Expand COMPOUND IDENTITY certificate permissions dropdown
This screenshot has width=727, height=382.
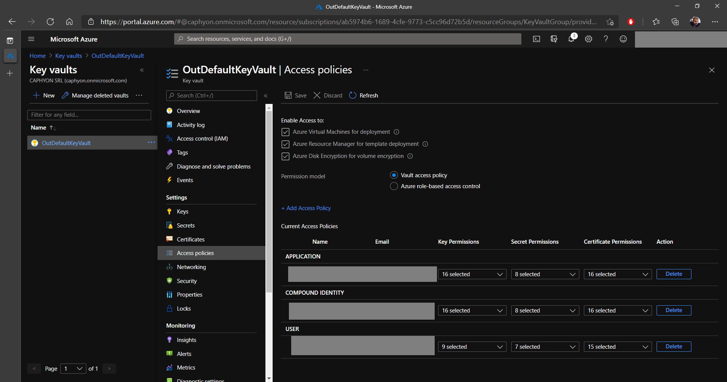click(618, 310)
